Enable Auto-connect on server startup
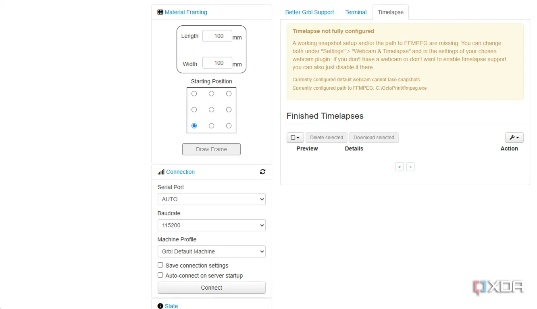 [x=160, y=275]
